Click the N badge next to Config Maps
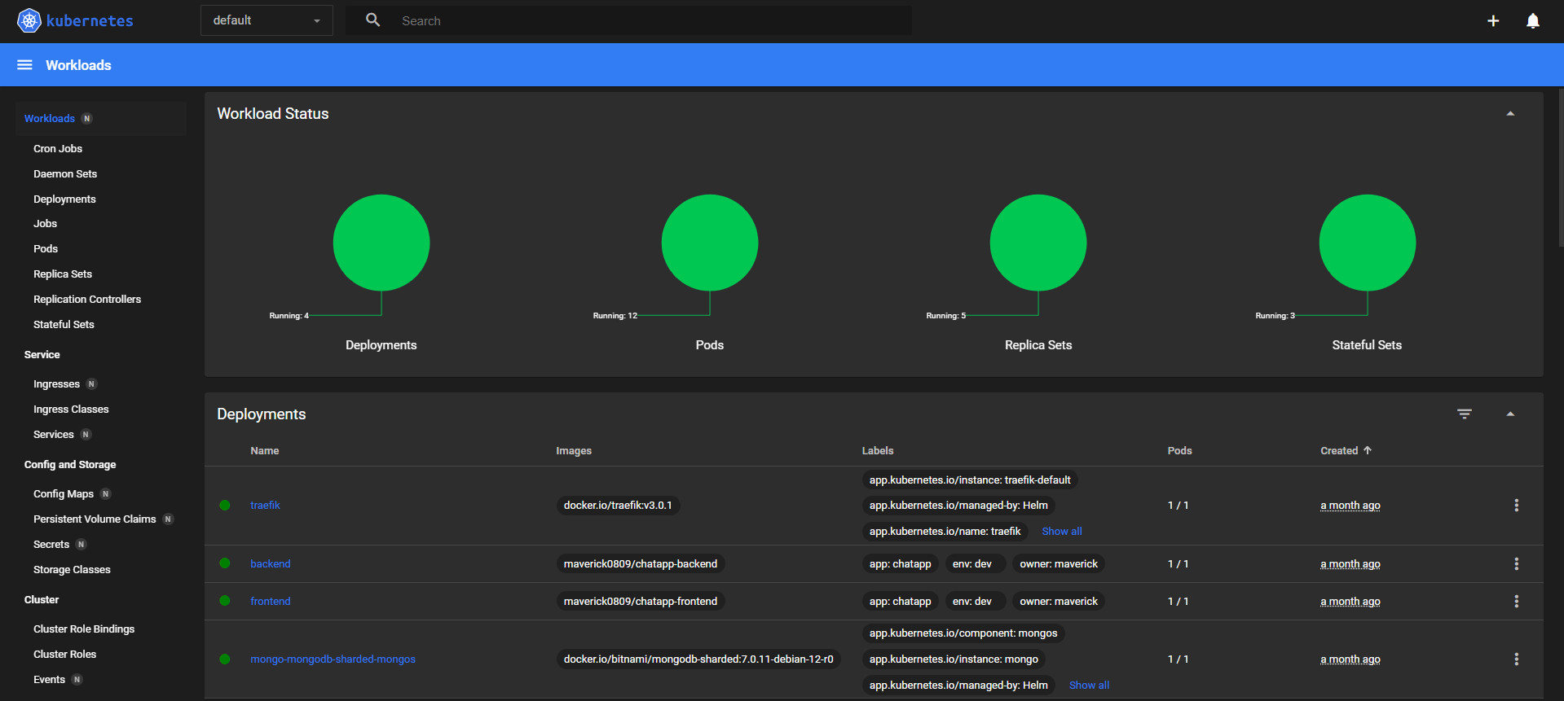The width and height of the screenshot is (1564, 701). [x=105, y=494]
